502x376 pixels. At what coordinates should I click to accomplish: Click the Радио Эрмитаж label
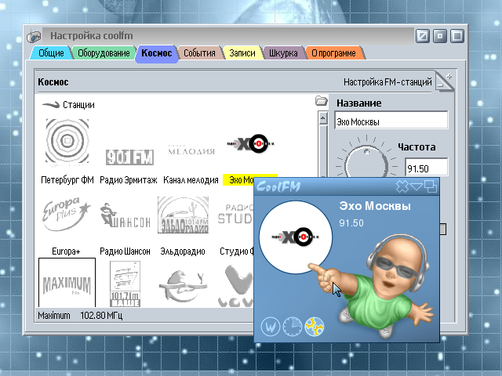click(x=129, y=180)
